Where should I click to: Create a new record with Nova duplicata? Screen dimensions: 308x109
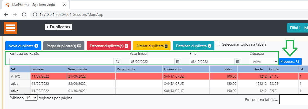(x=23, y=46)
